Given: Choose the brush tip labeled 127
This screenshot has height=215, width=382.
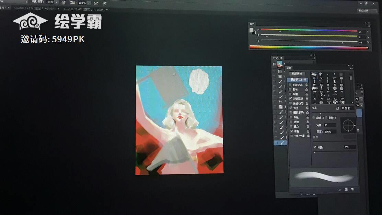Looking at the screenshot, I should click(x=342, y=97).
